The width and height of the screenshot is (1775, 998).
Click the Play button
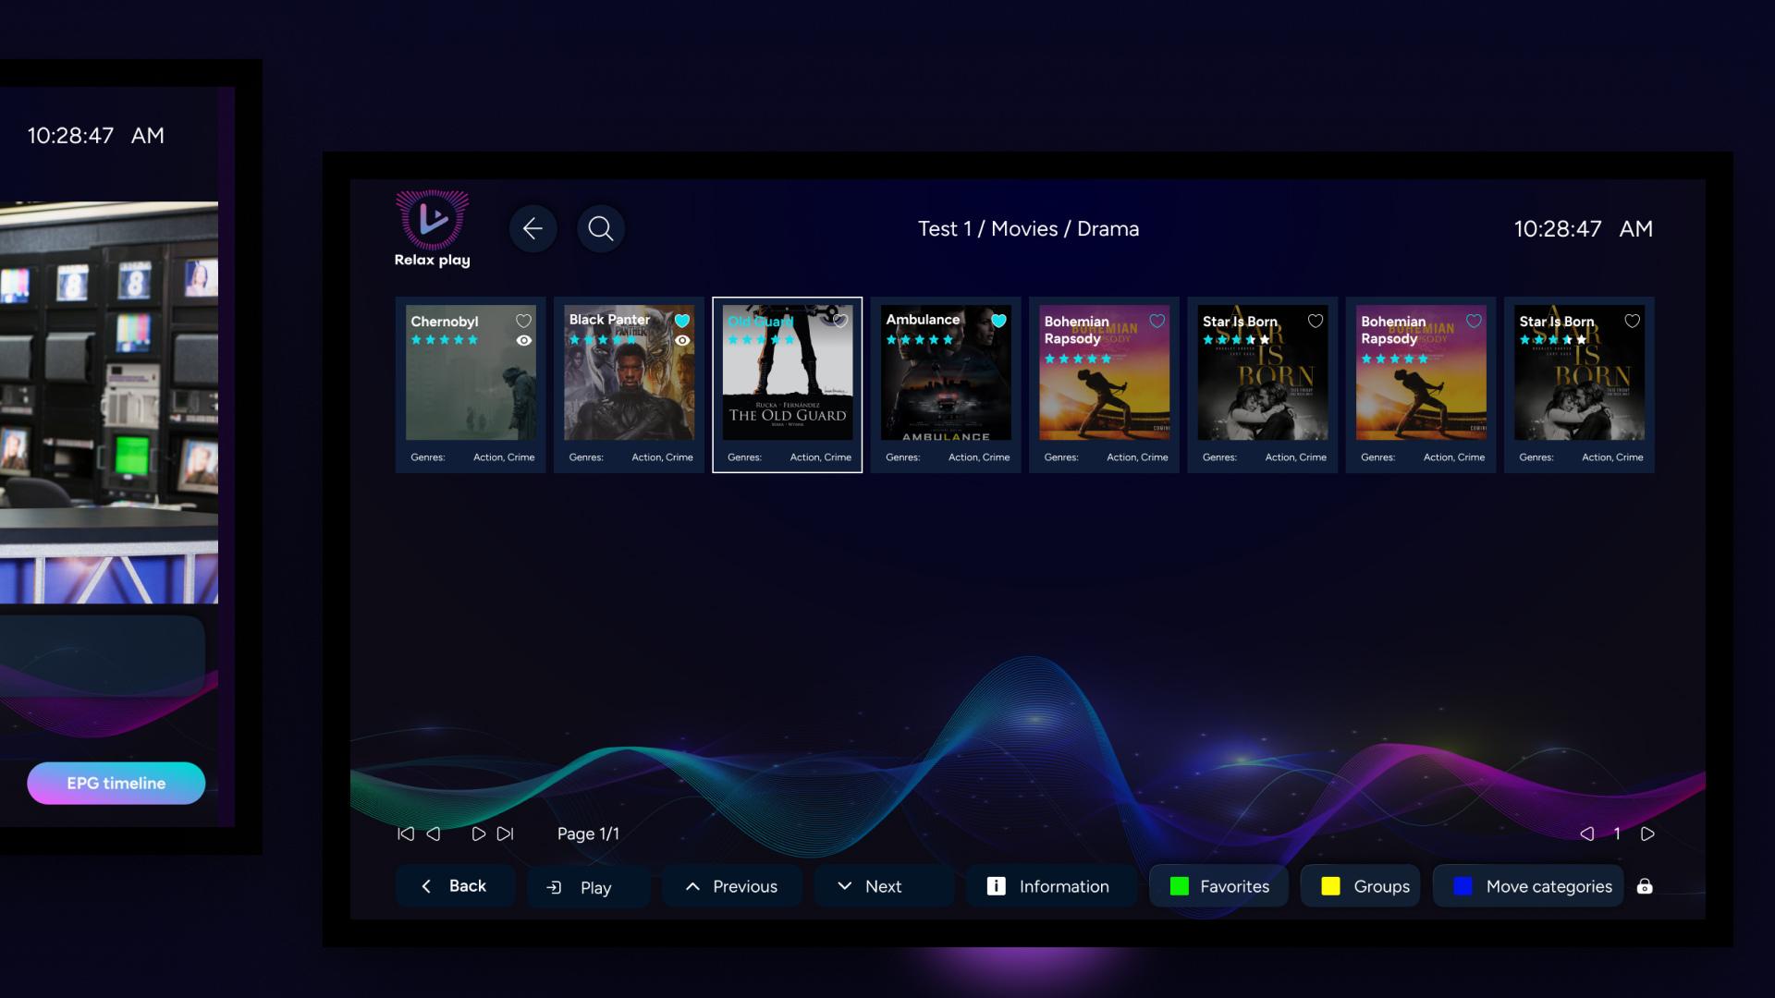click(x=588, y=887)
